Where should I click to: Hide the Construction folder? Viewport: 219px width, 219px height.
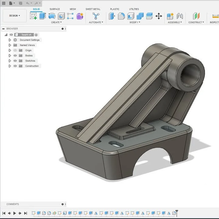(15, 66)
